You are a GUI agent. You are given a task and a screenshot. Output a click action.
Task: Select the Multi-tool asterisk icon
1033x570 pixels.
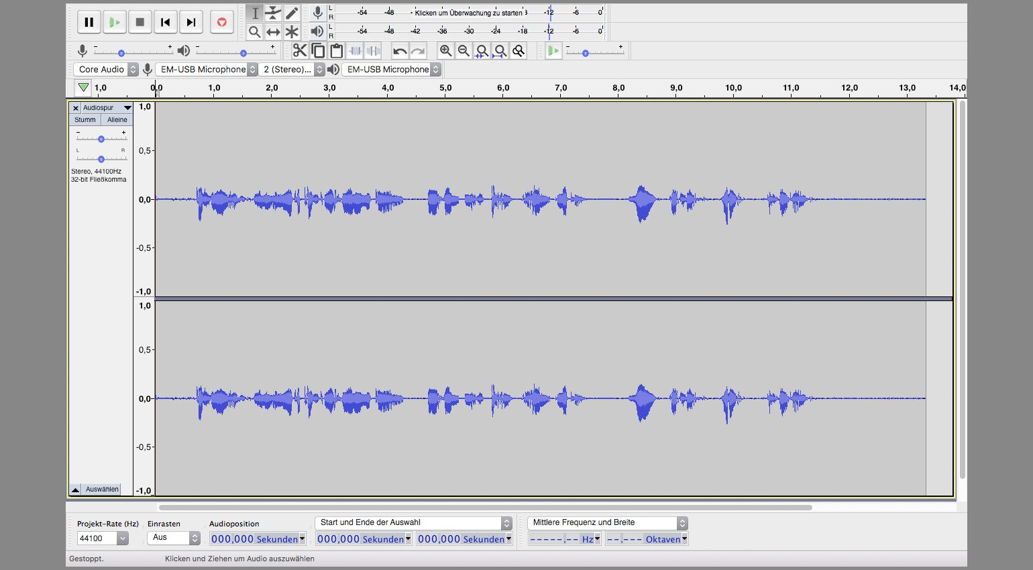292,32
